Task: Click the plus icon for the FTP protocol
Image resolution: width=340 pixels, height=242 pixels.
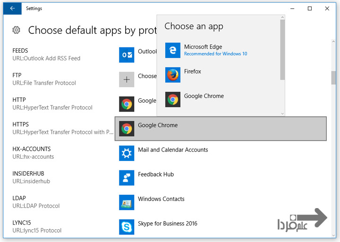Action: tap(127, 80)
